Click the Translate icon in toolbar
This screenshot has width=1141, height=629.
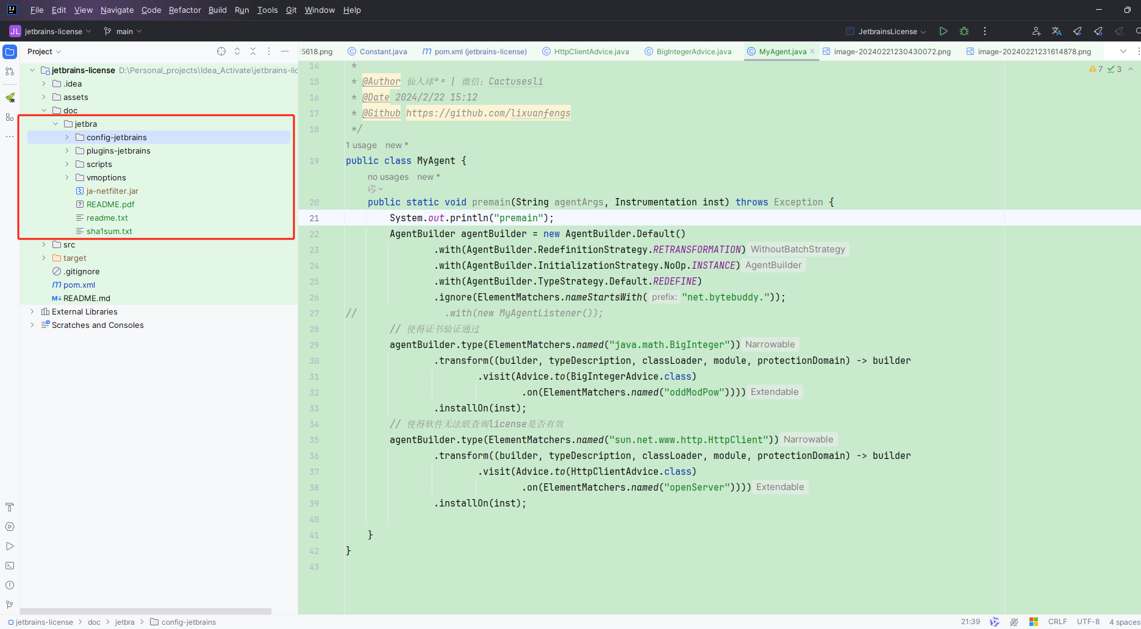click(1057, 31)
